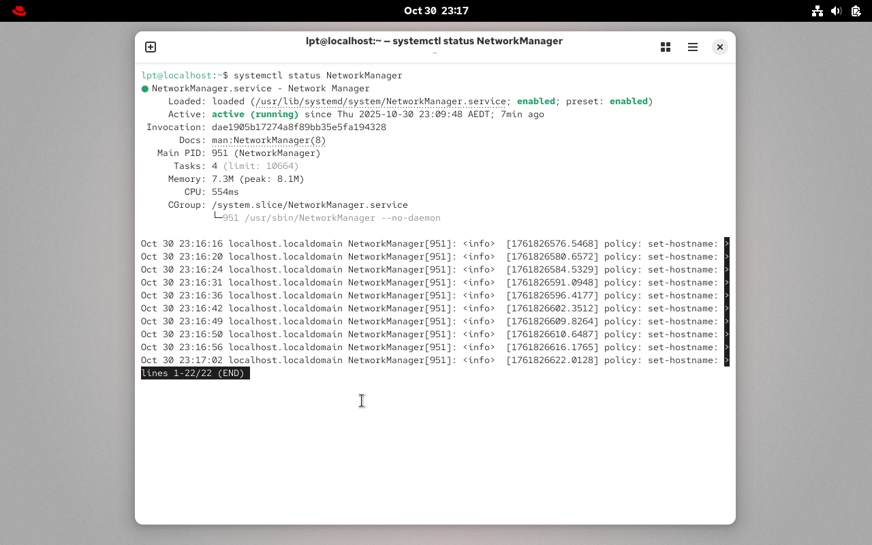Click the wired network status icon
872x545 pixels.
(x=817, y=11)
